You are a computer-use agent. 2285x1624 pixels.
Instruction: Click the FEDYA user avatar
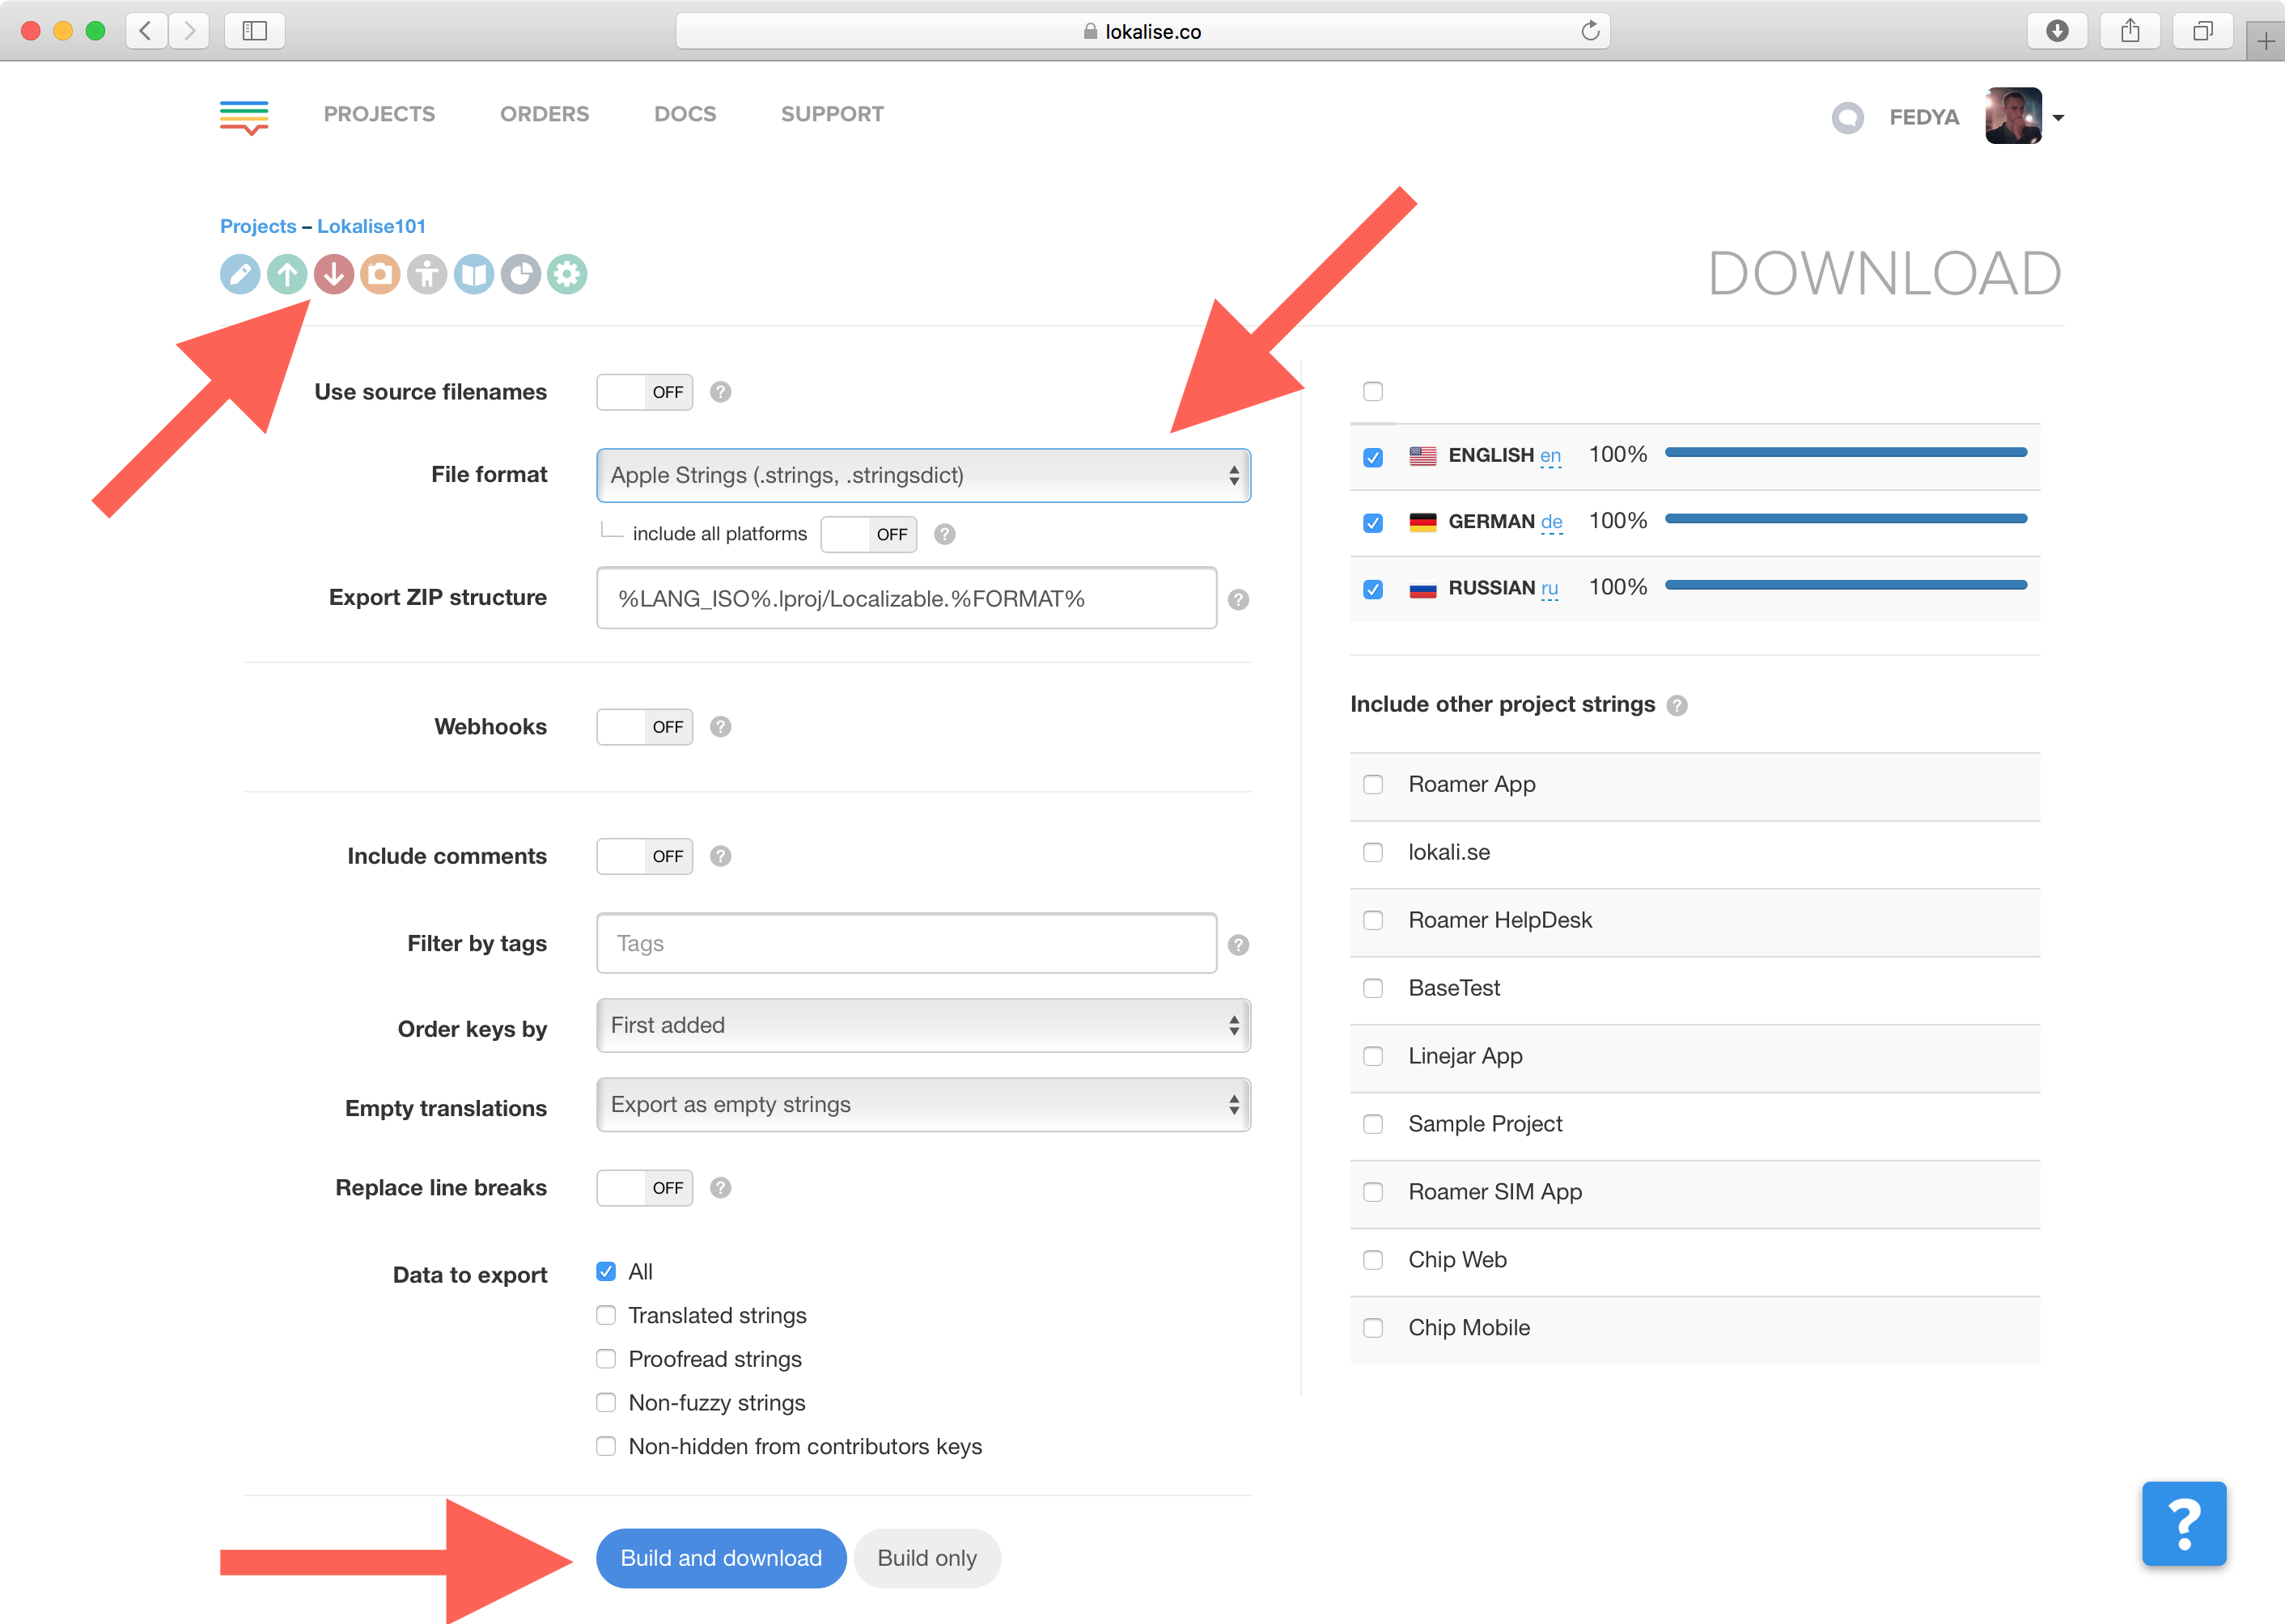pos(2013,116)
